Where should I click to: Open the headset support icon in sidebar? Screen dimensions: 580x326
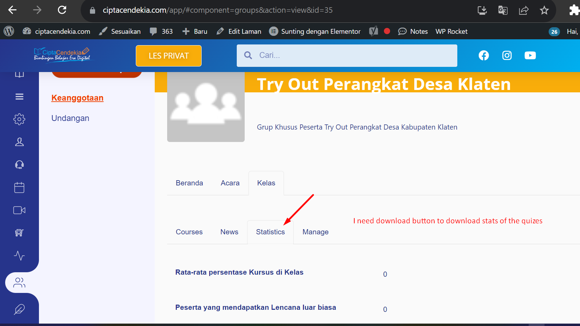click(x=19, y=165)
